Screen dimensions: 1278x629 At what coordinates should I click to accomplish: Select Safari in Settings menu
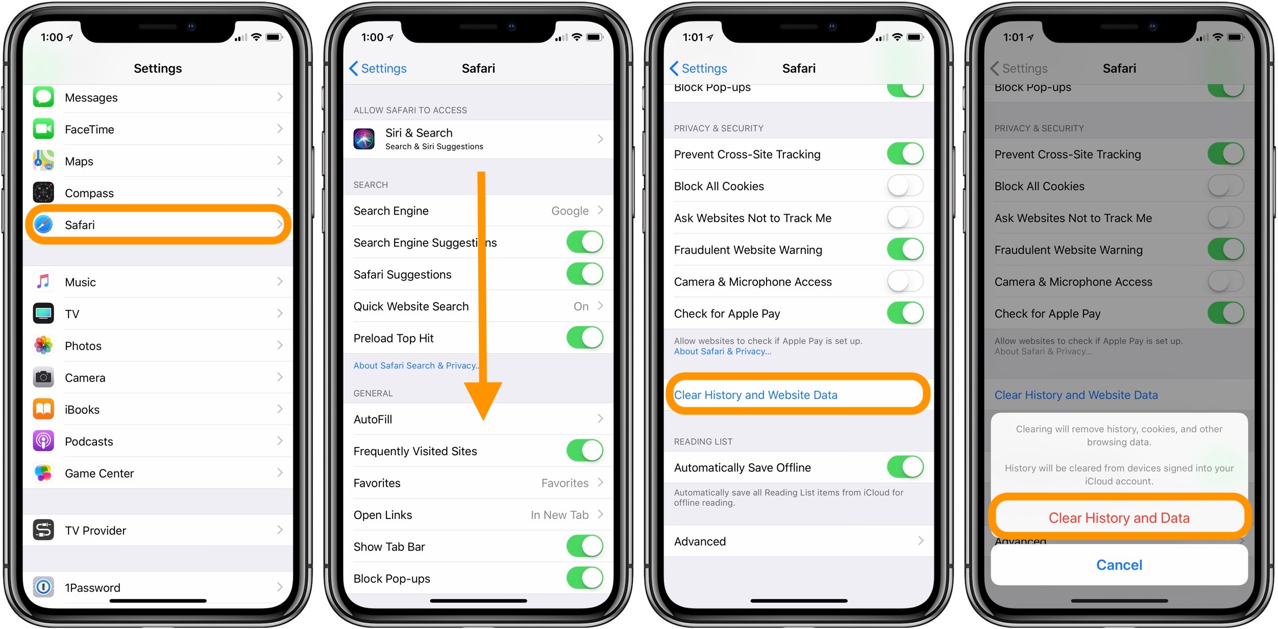tap(159, 225)
